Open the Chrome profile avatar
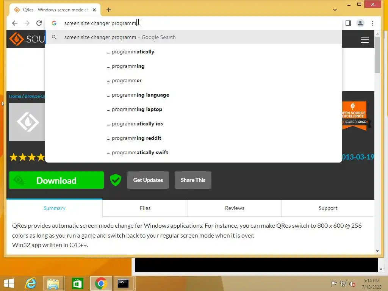The width and height of the screenshot is (388, 291). (x=360, y=23)
